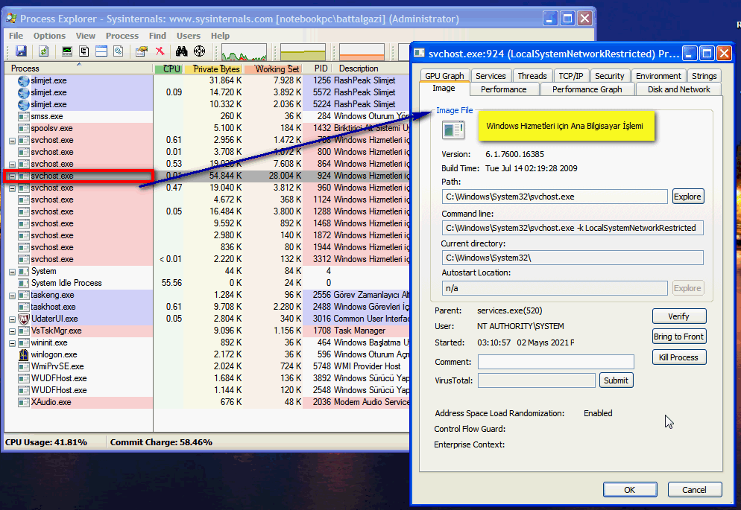Click the slimjet.exe icon for PID 5224
741x510 pixels.
point(23,104)
